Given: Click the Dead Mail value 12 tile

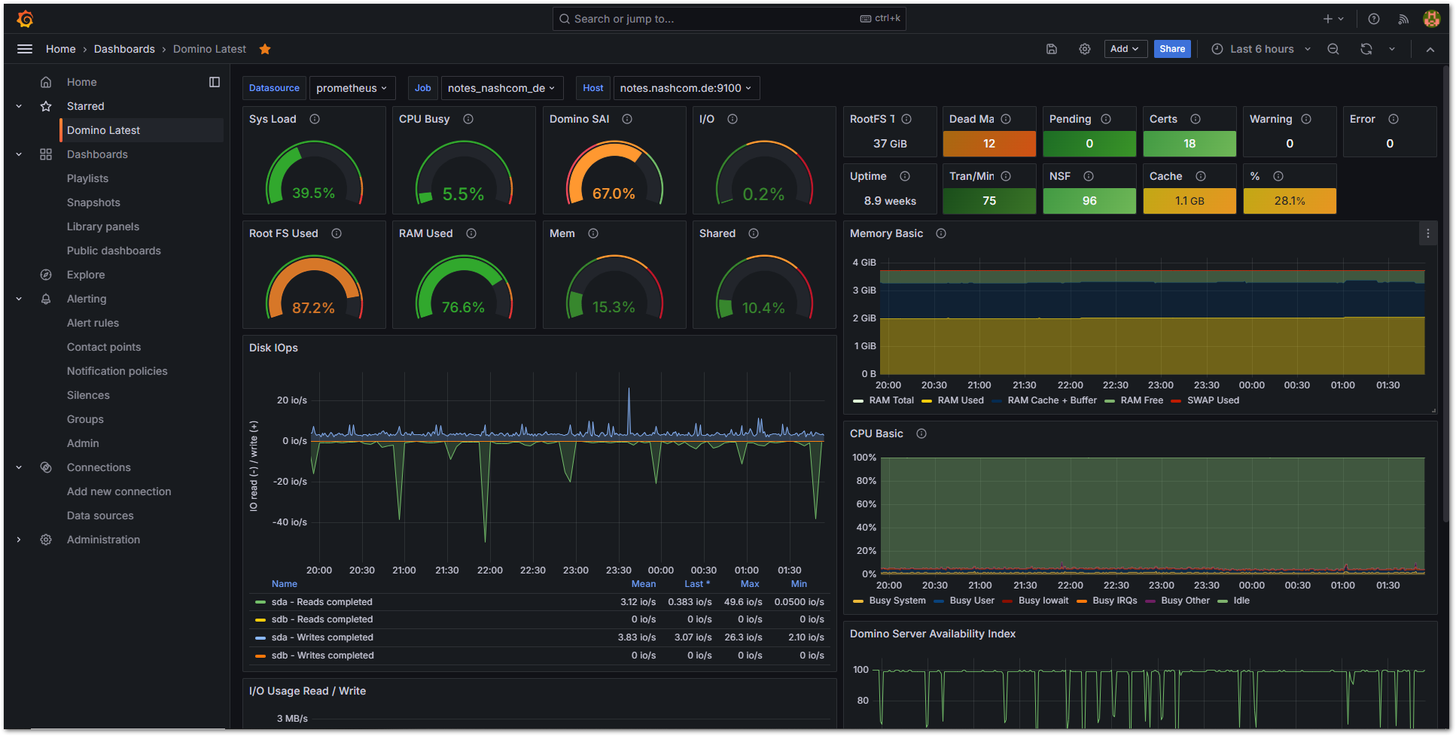Looking at the screenshot, I should [x=989, y=144].
